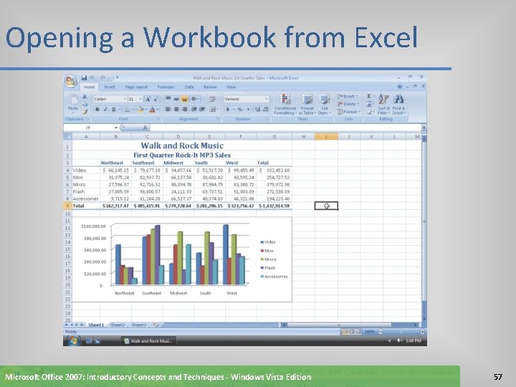Click the Delete button in Cells group
516x387 pixels.
click(x=348, y=104)
